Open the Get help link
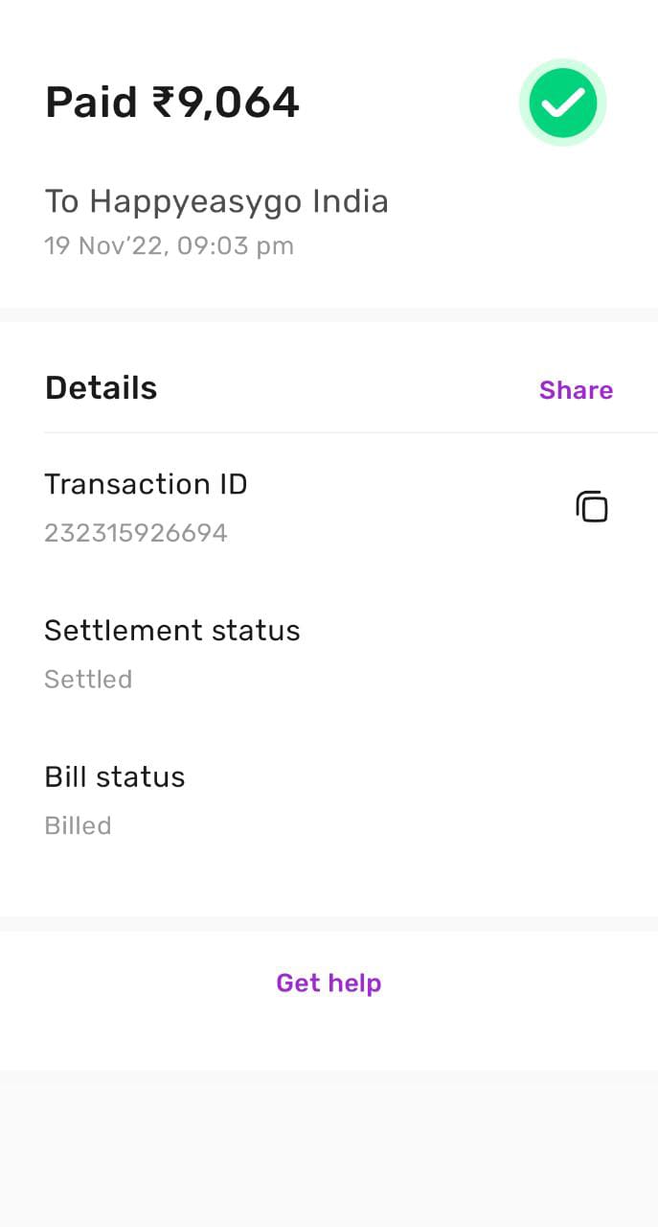 click(329, 984)
